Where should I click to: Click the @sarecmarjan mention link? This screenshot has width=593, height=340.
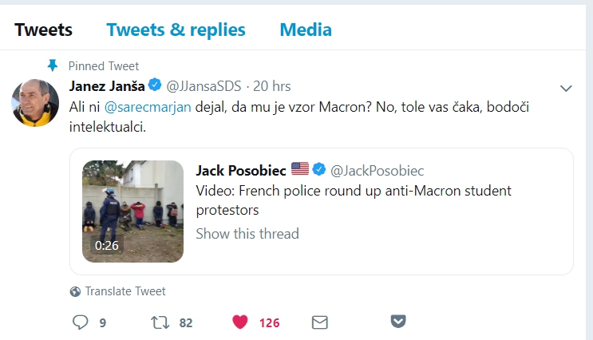point(148,106)
